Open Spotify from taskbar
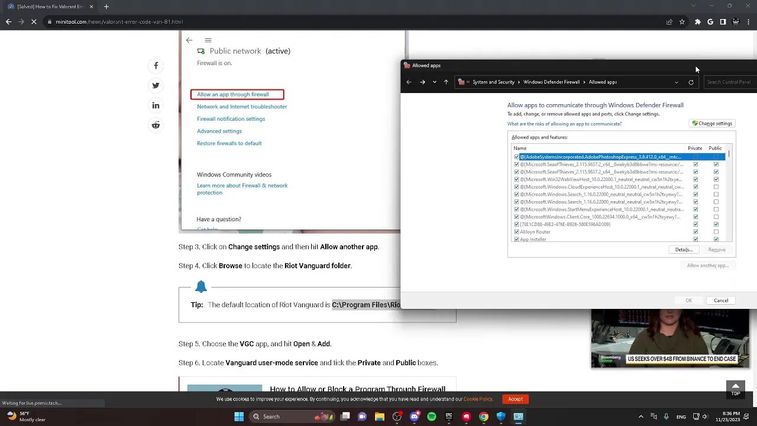This screenshot has height=426, width=757. [x=432, y=417]
